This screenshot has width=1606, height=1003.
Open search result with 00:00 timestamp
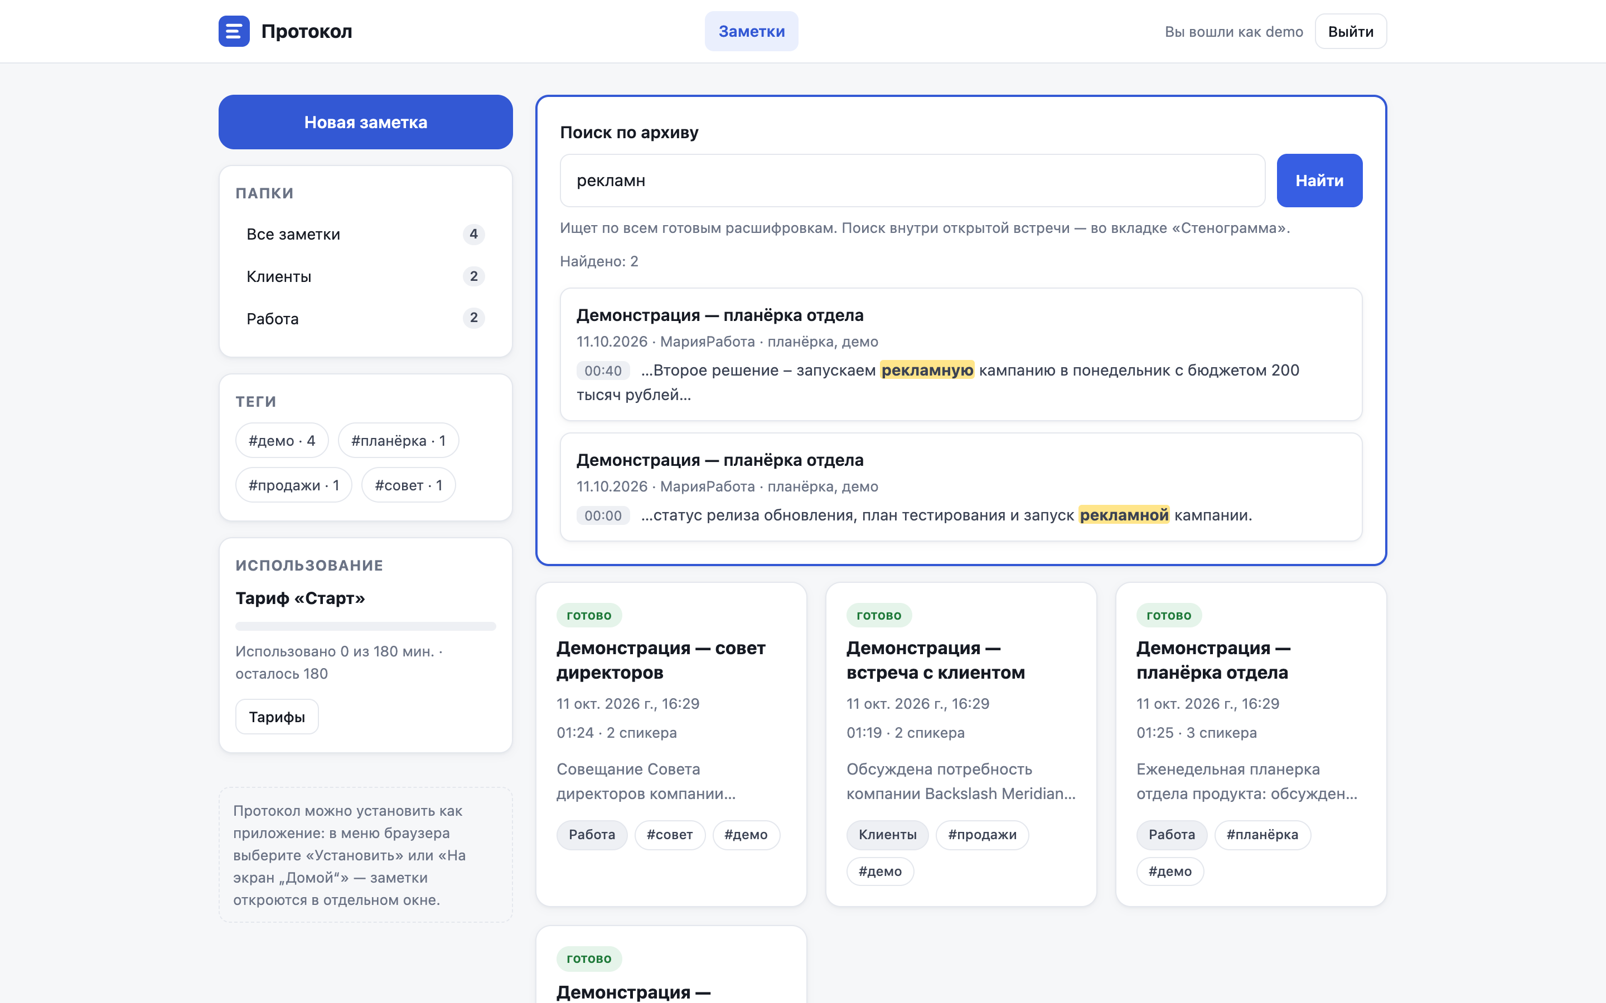961,487
